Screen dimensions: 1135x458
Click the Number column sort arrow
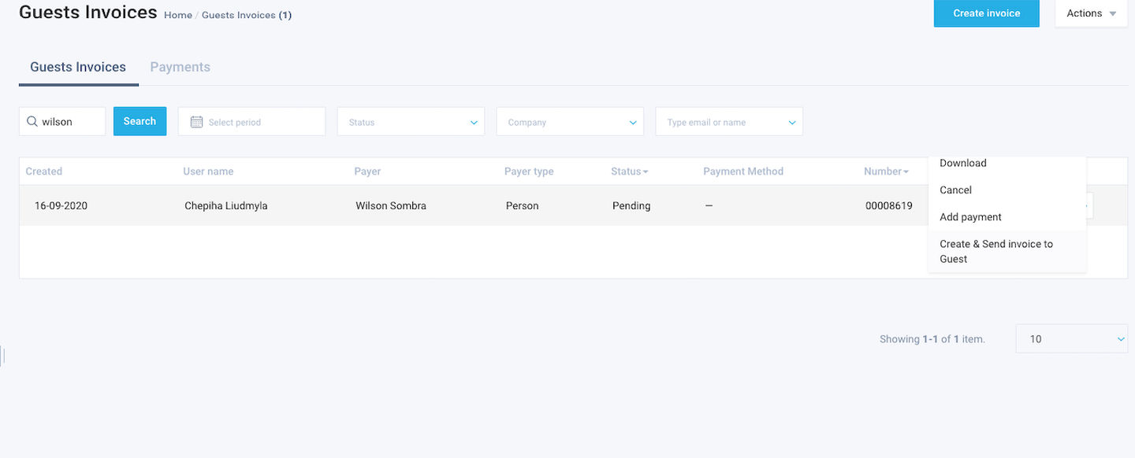[x=906, y=172]
